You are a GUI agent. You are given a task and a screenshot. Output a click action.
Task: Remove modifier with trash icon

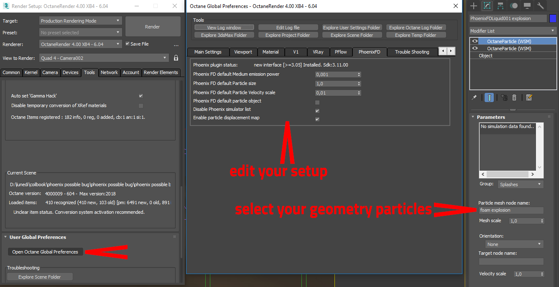point(514,97)
